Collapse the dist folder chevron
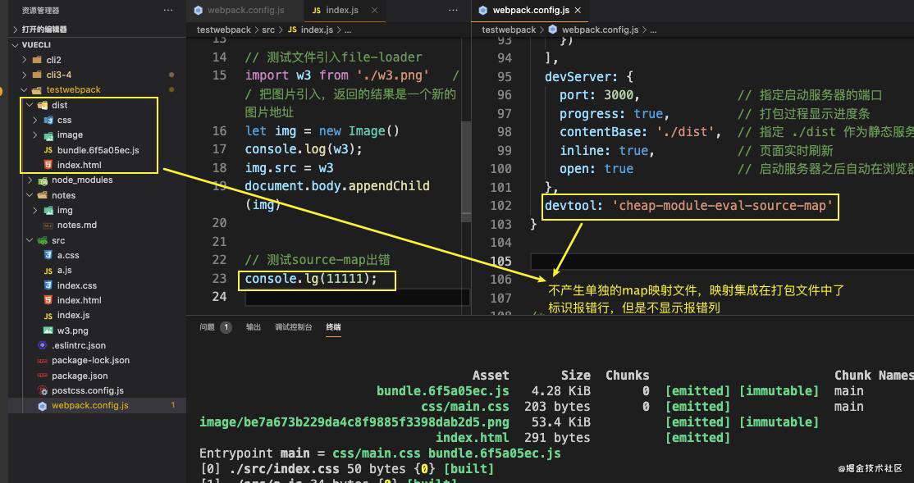This screenshot has height=483, width=914. (30, 105)
